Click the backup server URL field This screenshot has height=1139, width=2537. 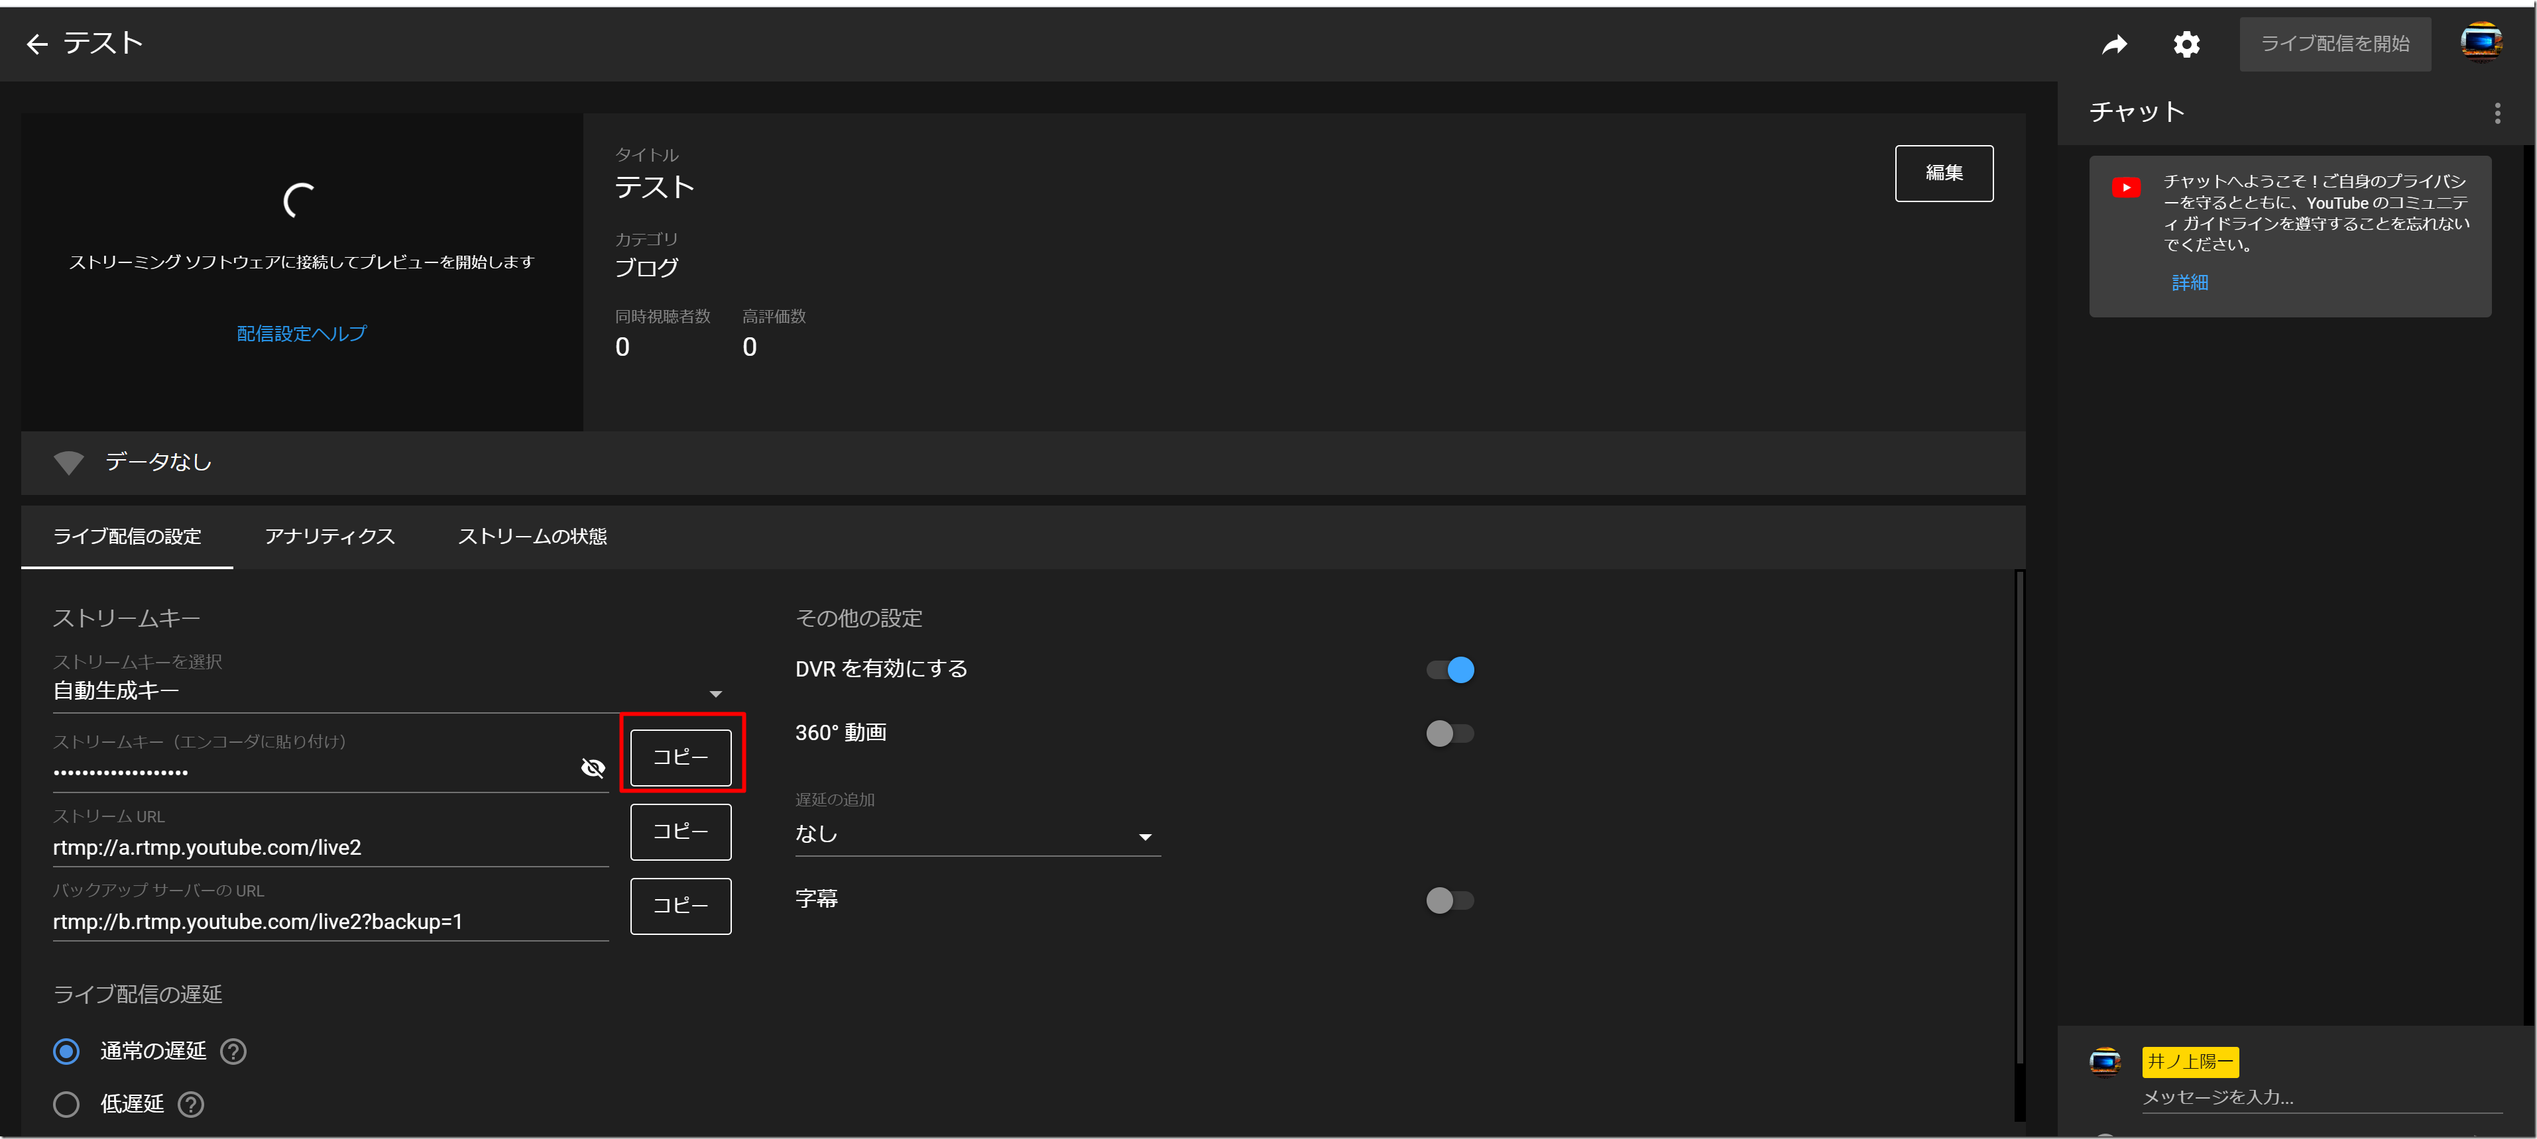(331, 922)
